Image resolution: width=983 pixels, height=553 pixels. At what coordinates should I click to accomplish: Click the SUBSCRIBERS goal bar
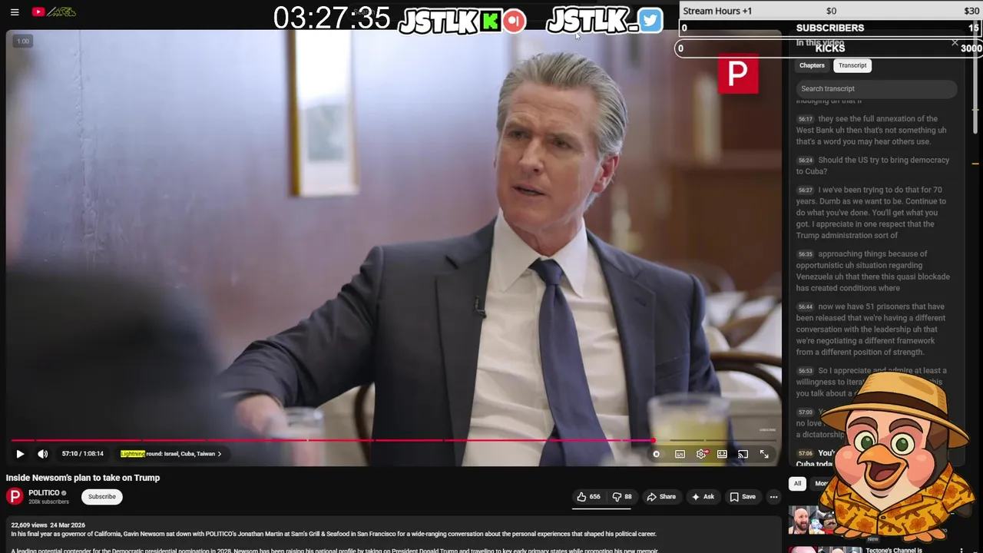pyautogui.click(x=831, y=28)
